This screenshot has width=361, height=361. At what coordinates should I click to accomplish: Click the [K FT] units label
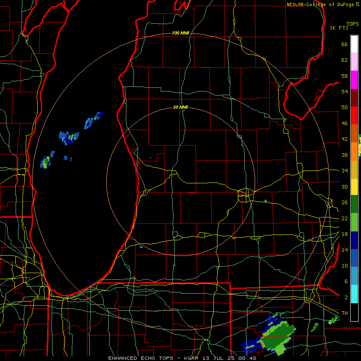tap(339, 28)
